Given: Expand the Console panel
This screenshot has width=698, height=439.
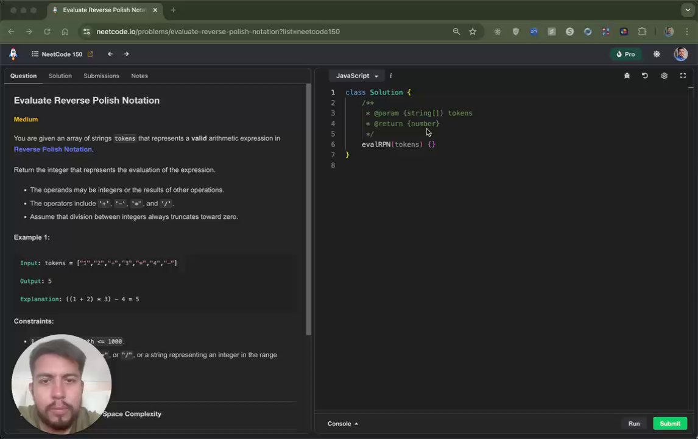Looking at the screenshot, I should pos(343,424).
